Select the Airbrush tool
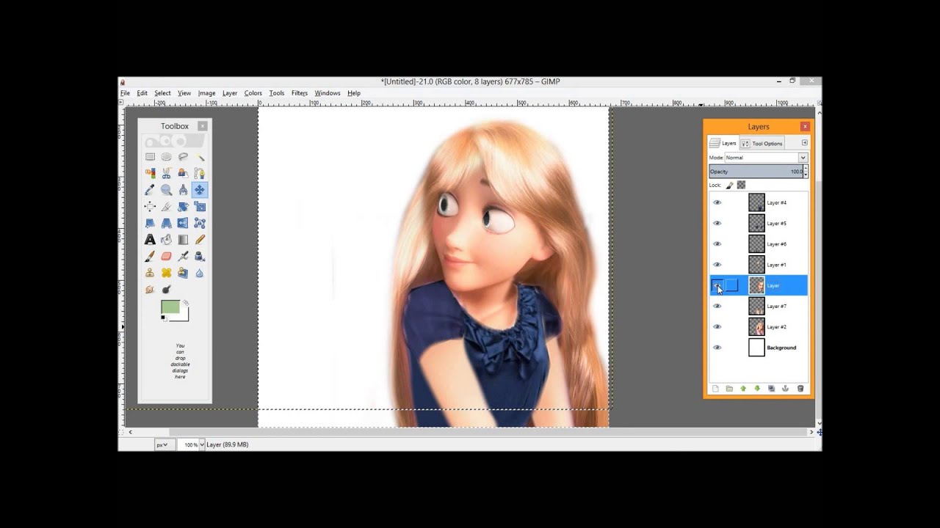Viewport: 940px width, 528px height. [183, 256]
